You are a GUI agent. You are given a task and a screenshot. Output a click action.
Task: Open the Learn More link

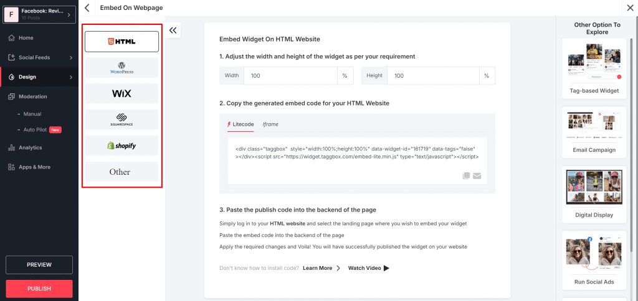click(x=321, y=269)
